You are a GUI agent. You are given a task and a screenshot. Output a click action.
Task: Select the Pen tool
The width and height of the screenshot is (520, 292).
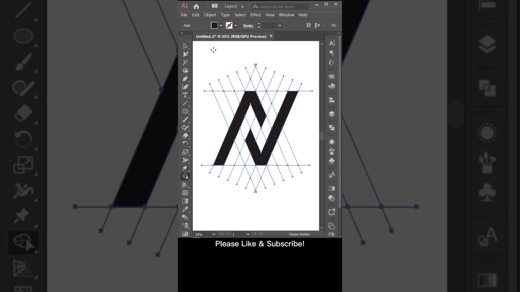tap(185, 79)
